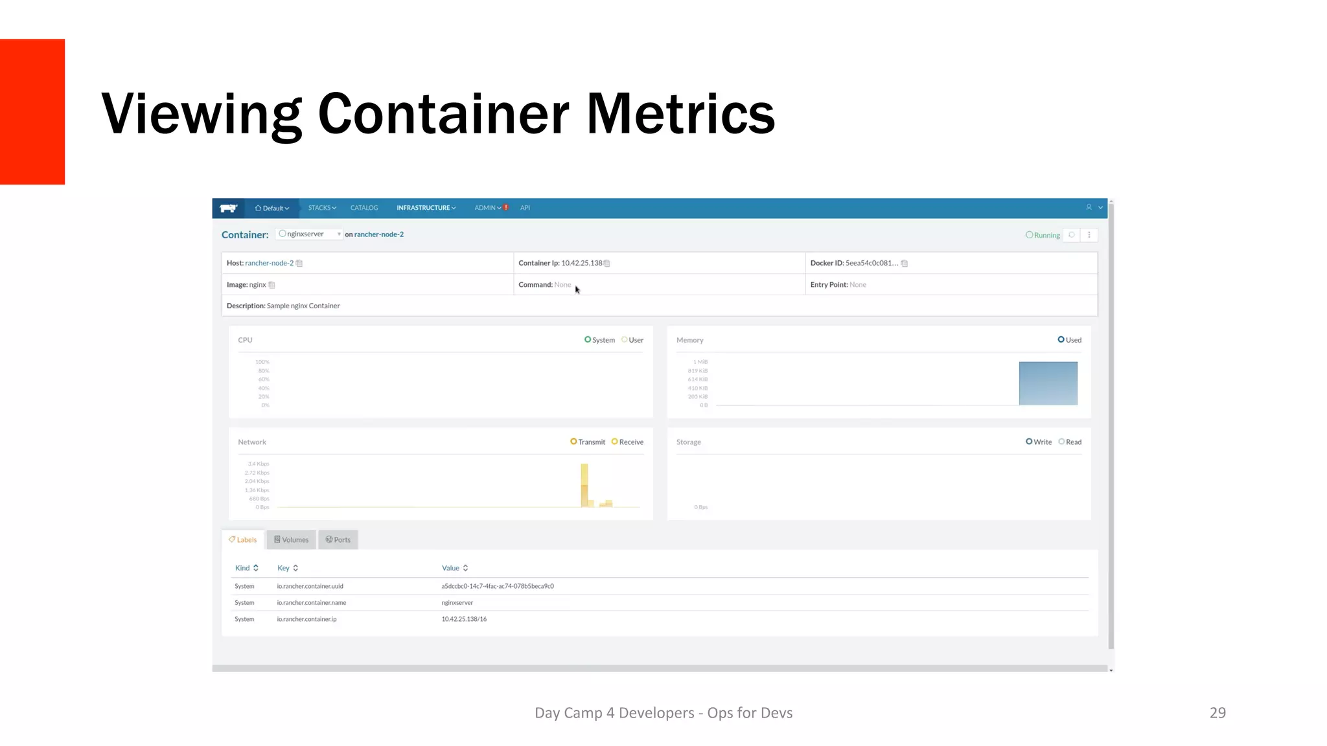Click the scrollbar down arrow
Image resolution: width=1327 pixels, height=746 pixels.
click(1111, 670)
